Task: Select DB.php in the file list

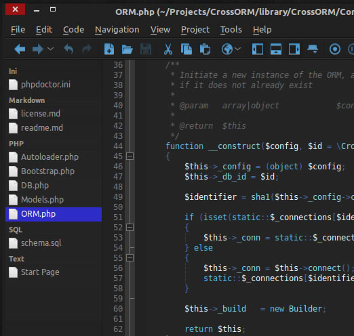Action: 54,186
